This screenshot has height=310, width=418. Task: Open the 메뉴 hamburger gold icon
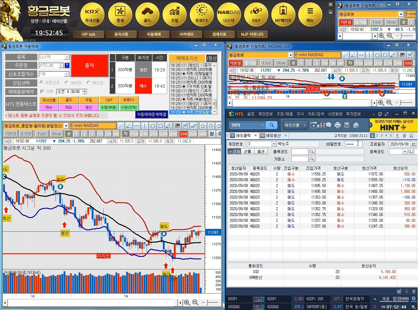pyautogui.click(x=310, y=14)
